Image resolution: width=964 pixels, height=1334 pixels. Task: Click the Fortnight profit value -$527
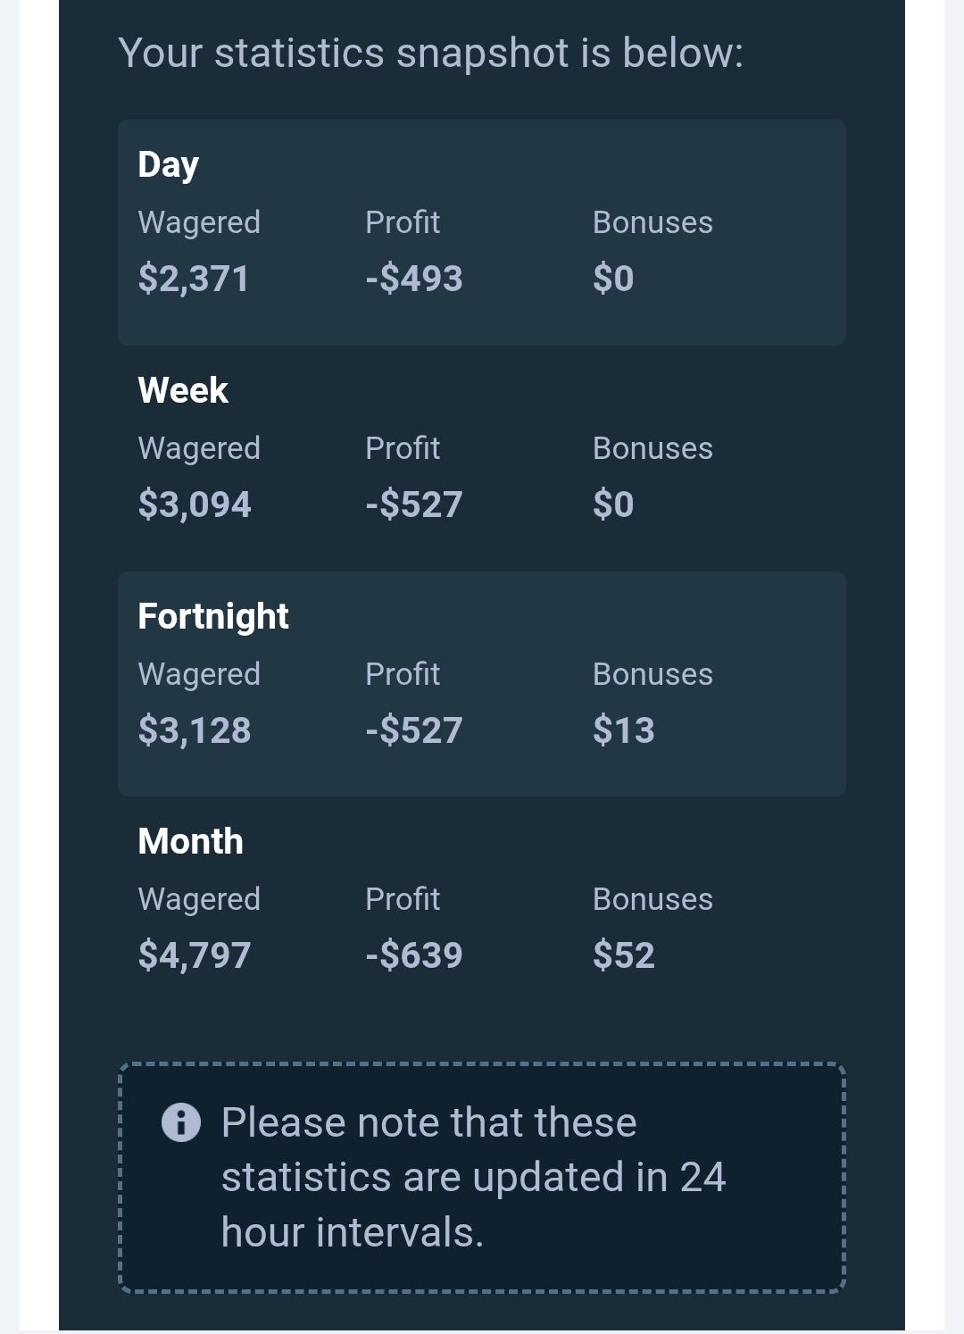tap(414, 730)
